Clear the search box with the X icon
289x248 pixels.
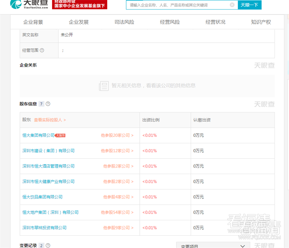click(x=232, y=5)
